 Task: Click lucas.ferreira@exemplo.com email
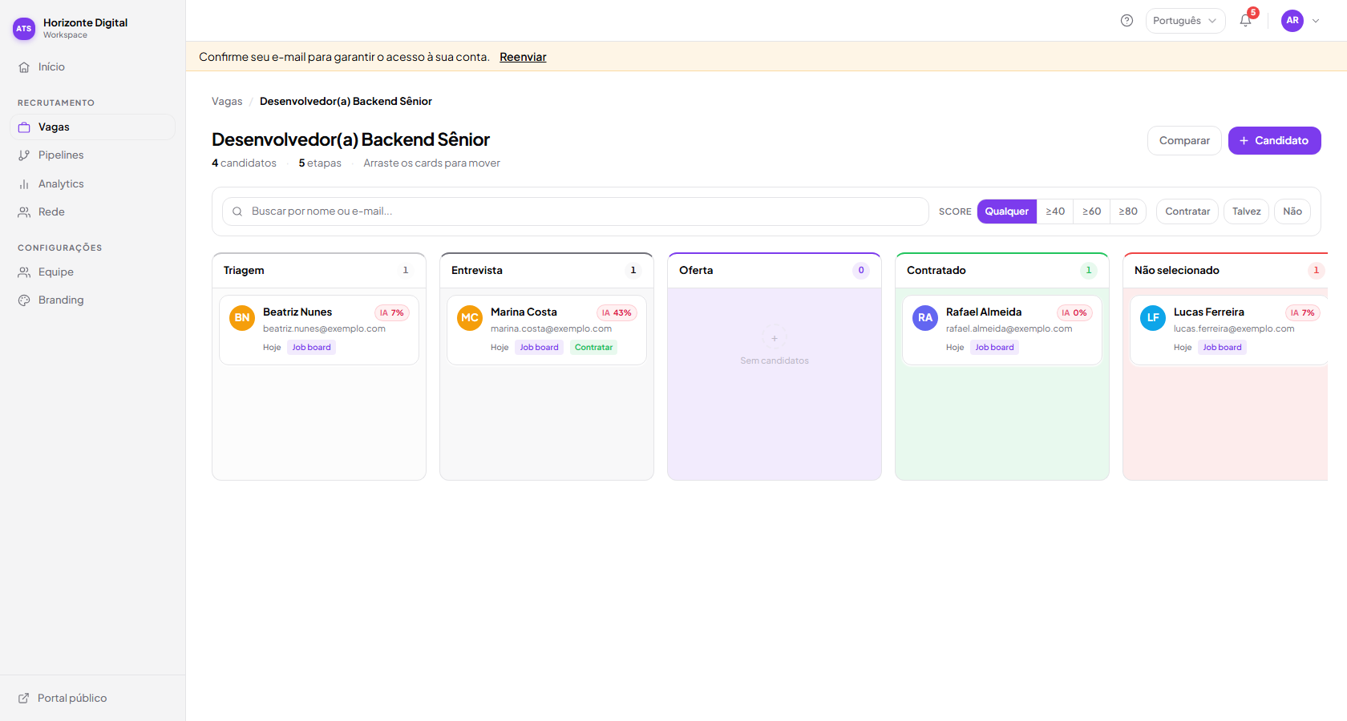(x=1234, y=328)
